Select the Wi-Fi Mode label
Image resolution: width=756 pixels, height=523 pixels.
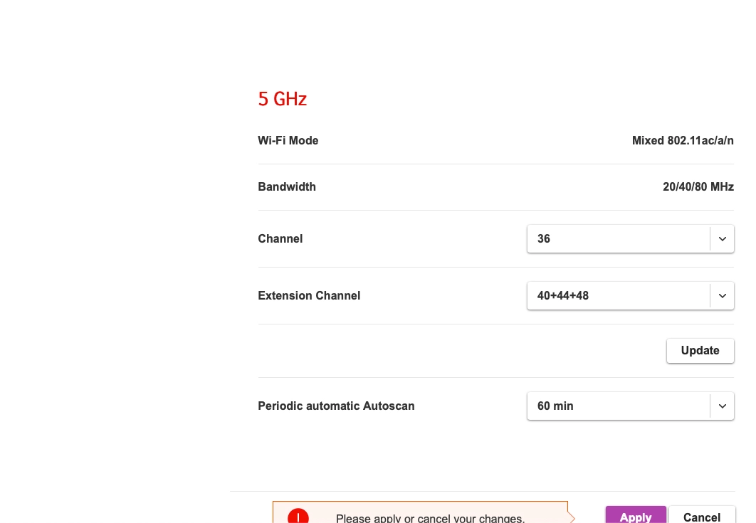[288, 141]
